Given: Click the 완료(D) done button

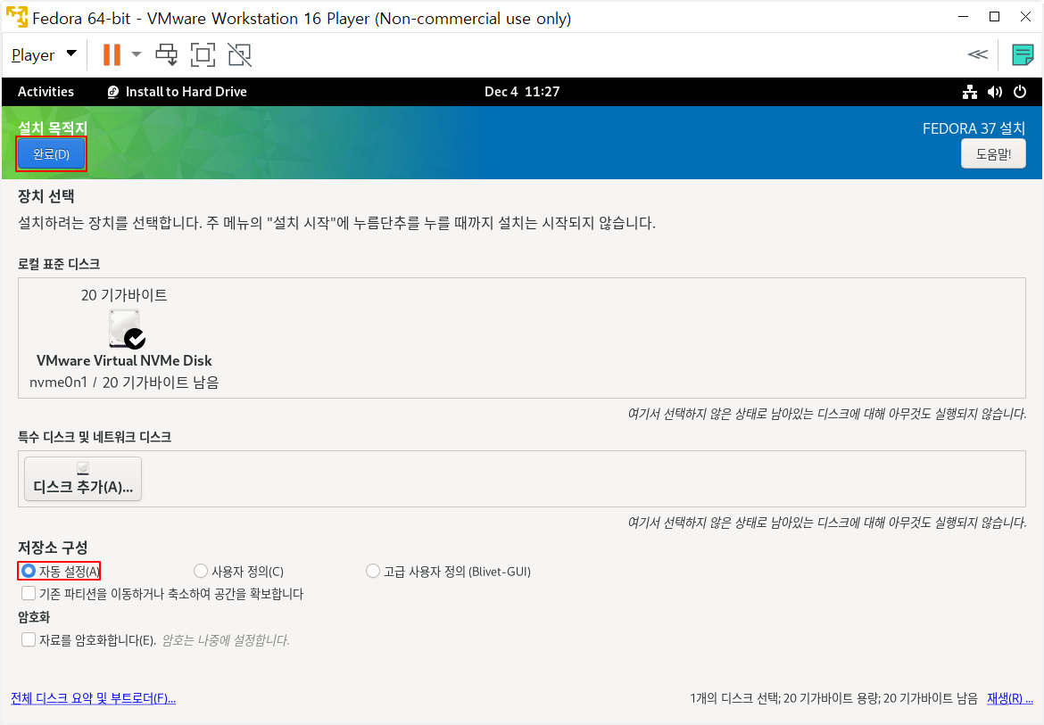Looking at the screenshot, I should click(51, 154).
